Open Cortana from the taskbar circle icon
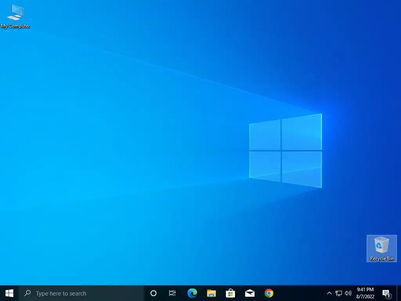Viewport: 401px width, 301px height. (154, 293)
